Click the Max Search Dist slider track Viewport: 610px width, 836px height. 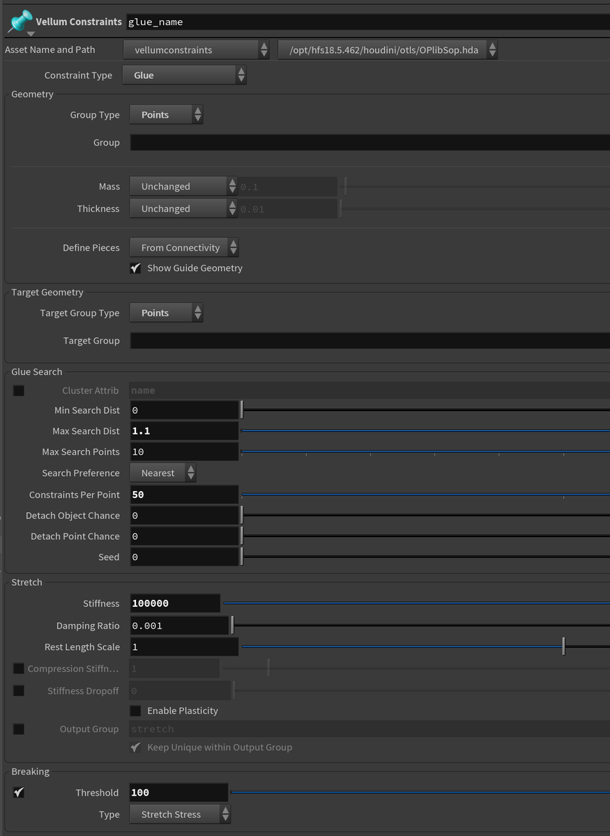[x=425, y=431]
